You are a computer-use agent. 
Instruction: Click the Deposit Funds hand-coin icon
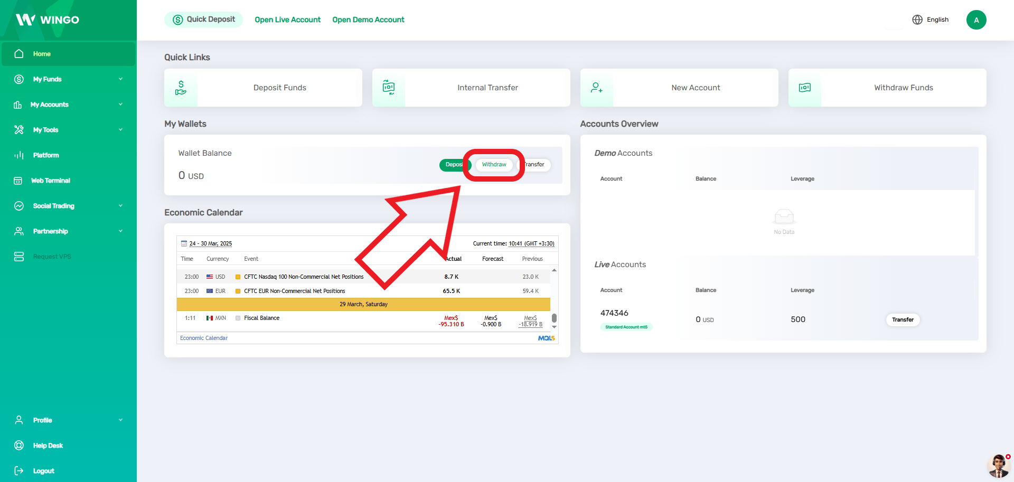coord(181,88)
